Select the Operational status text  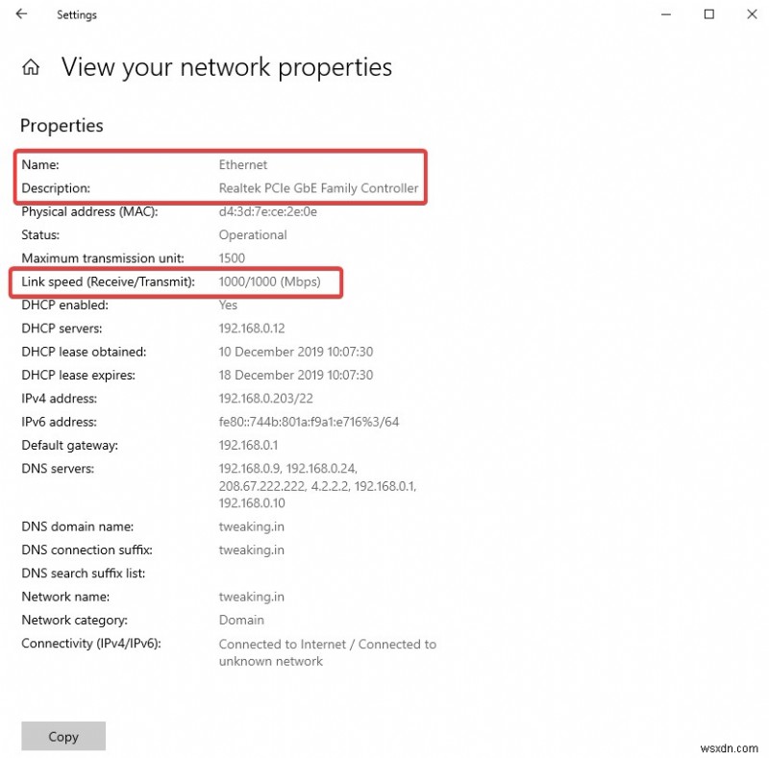pos(253,234)
